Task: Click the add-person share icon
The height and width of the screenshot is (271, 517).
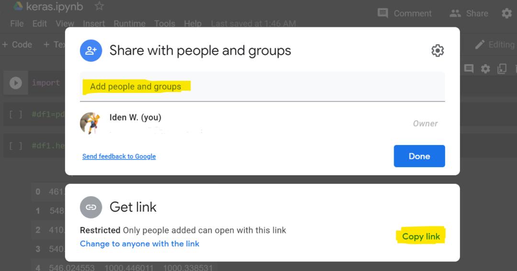Action: [91, 50]
